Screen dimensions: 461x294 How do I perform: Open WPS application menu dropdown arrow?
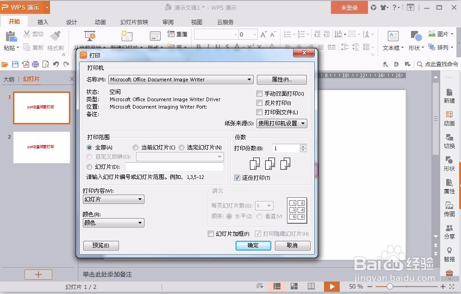point(47,7)
